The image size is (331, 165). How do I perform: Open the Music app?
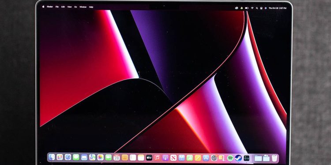pyautogui.click(x=157, y=158)
